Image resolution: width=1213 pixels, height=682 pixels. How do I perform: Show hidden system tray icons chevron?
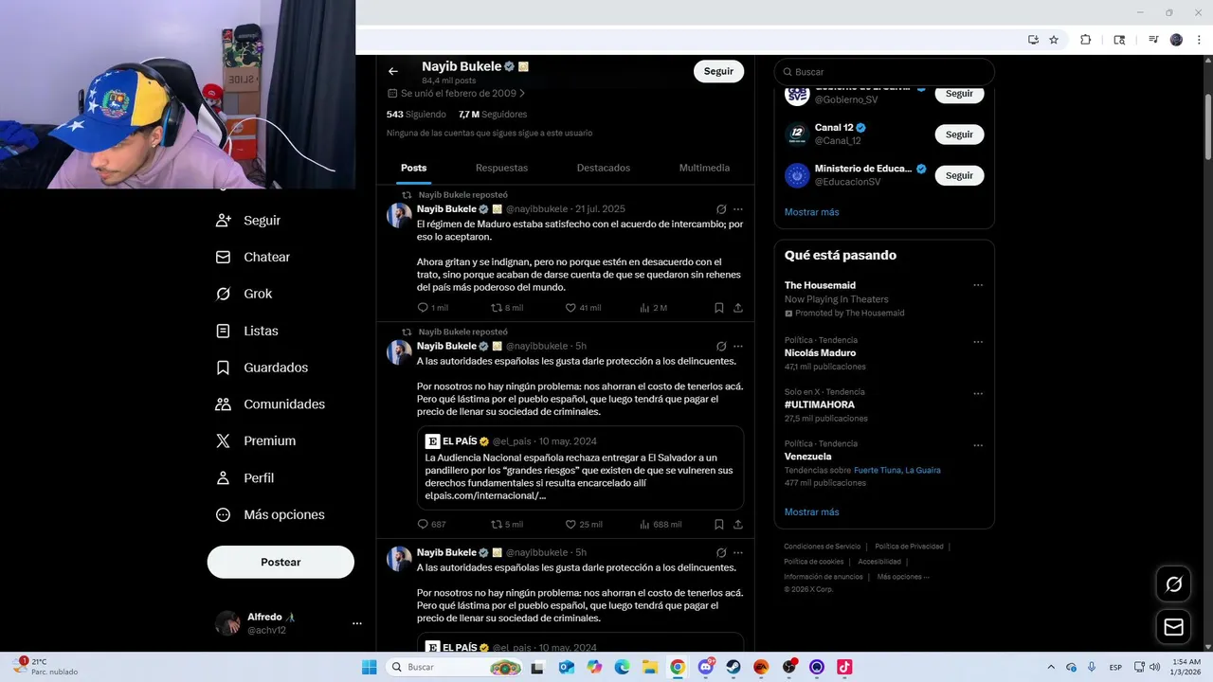click(1050, 667)
